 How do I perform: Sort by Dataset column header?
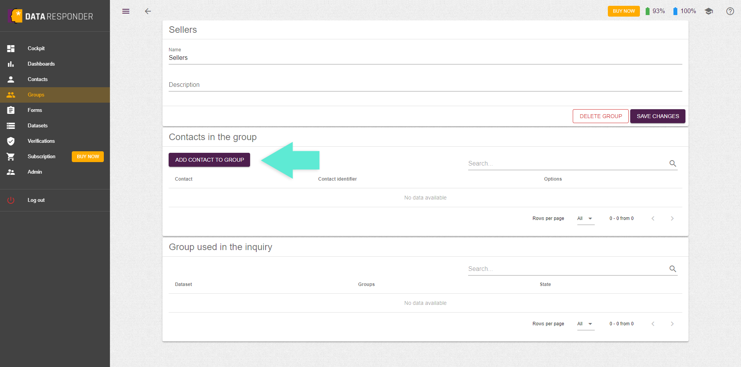(183, 284)
